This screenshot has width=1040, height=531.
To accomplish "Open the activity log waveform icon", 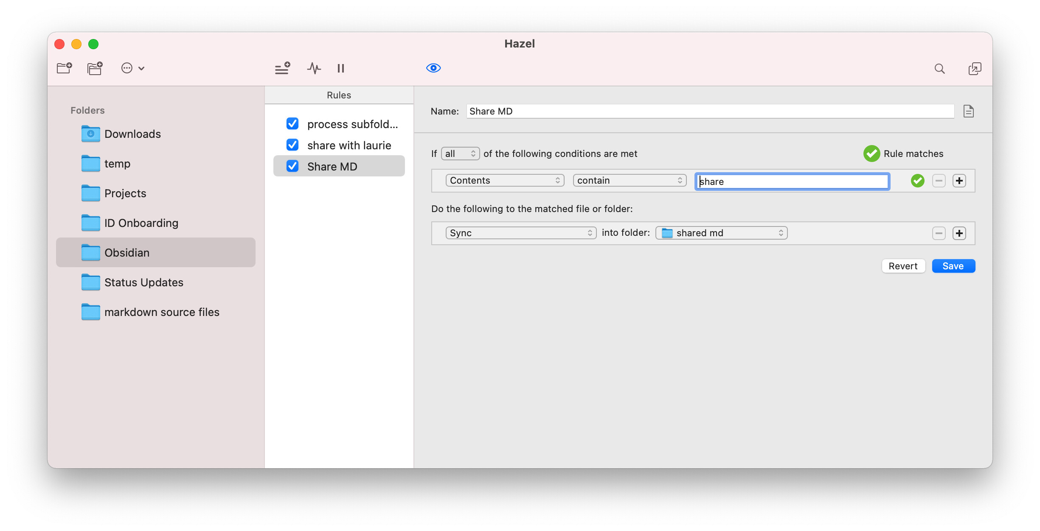I will pos(314,68).
